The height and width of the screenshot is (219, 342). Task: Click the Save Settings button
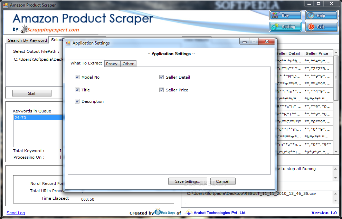click(188, 181)
